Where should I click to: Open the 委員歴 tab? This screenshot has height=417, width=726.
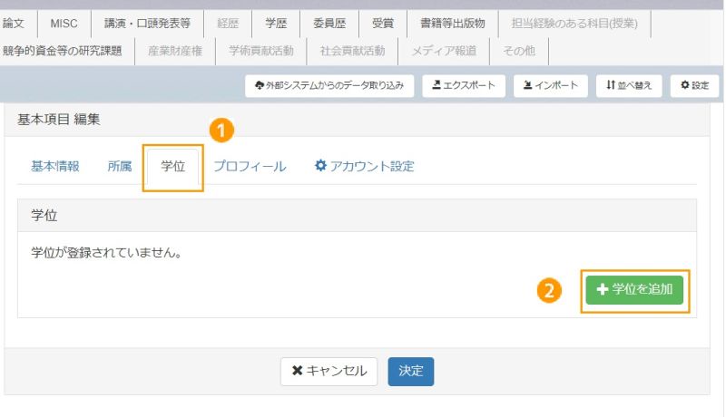coord(329,24)
